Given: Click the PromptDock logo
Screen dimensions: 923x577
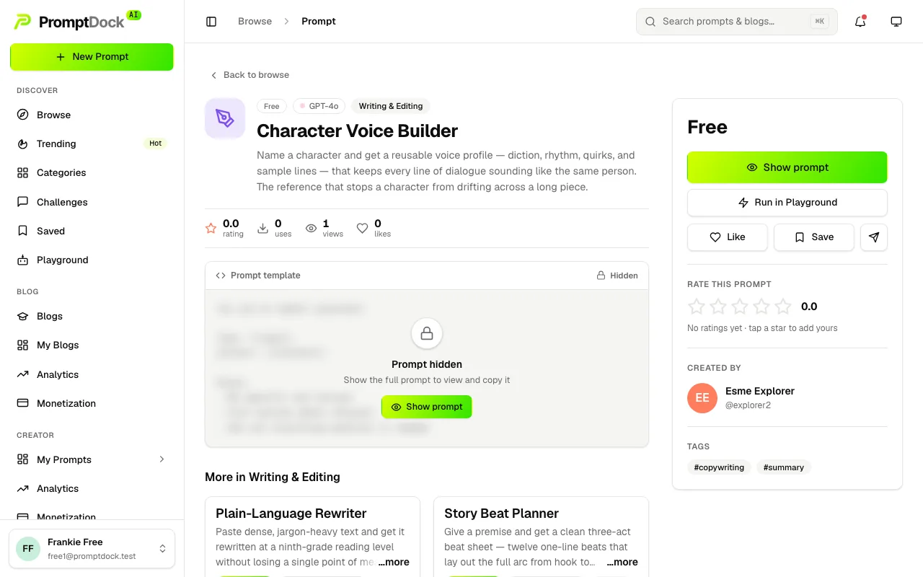Looking at the screenshot, I should click(x=77, y=21).
